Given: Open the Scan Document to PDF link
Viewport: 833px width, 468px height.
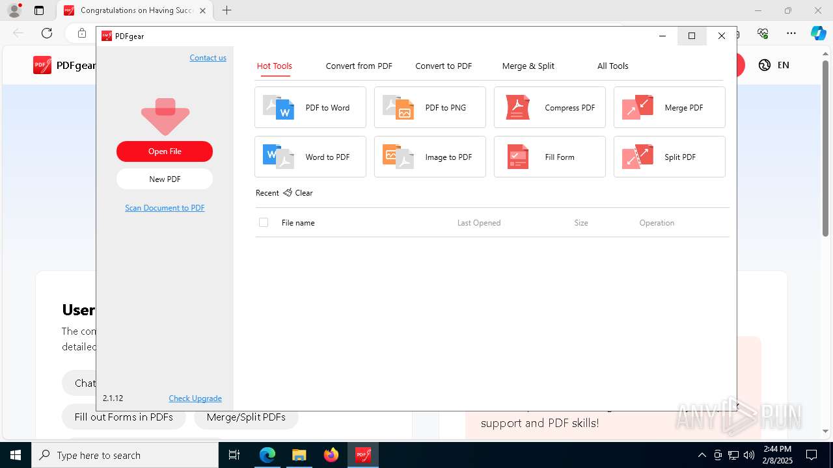Looking at the screenshot, I should (x=165, y=208).
